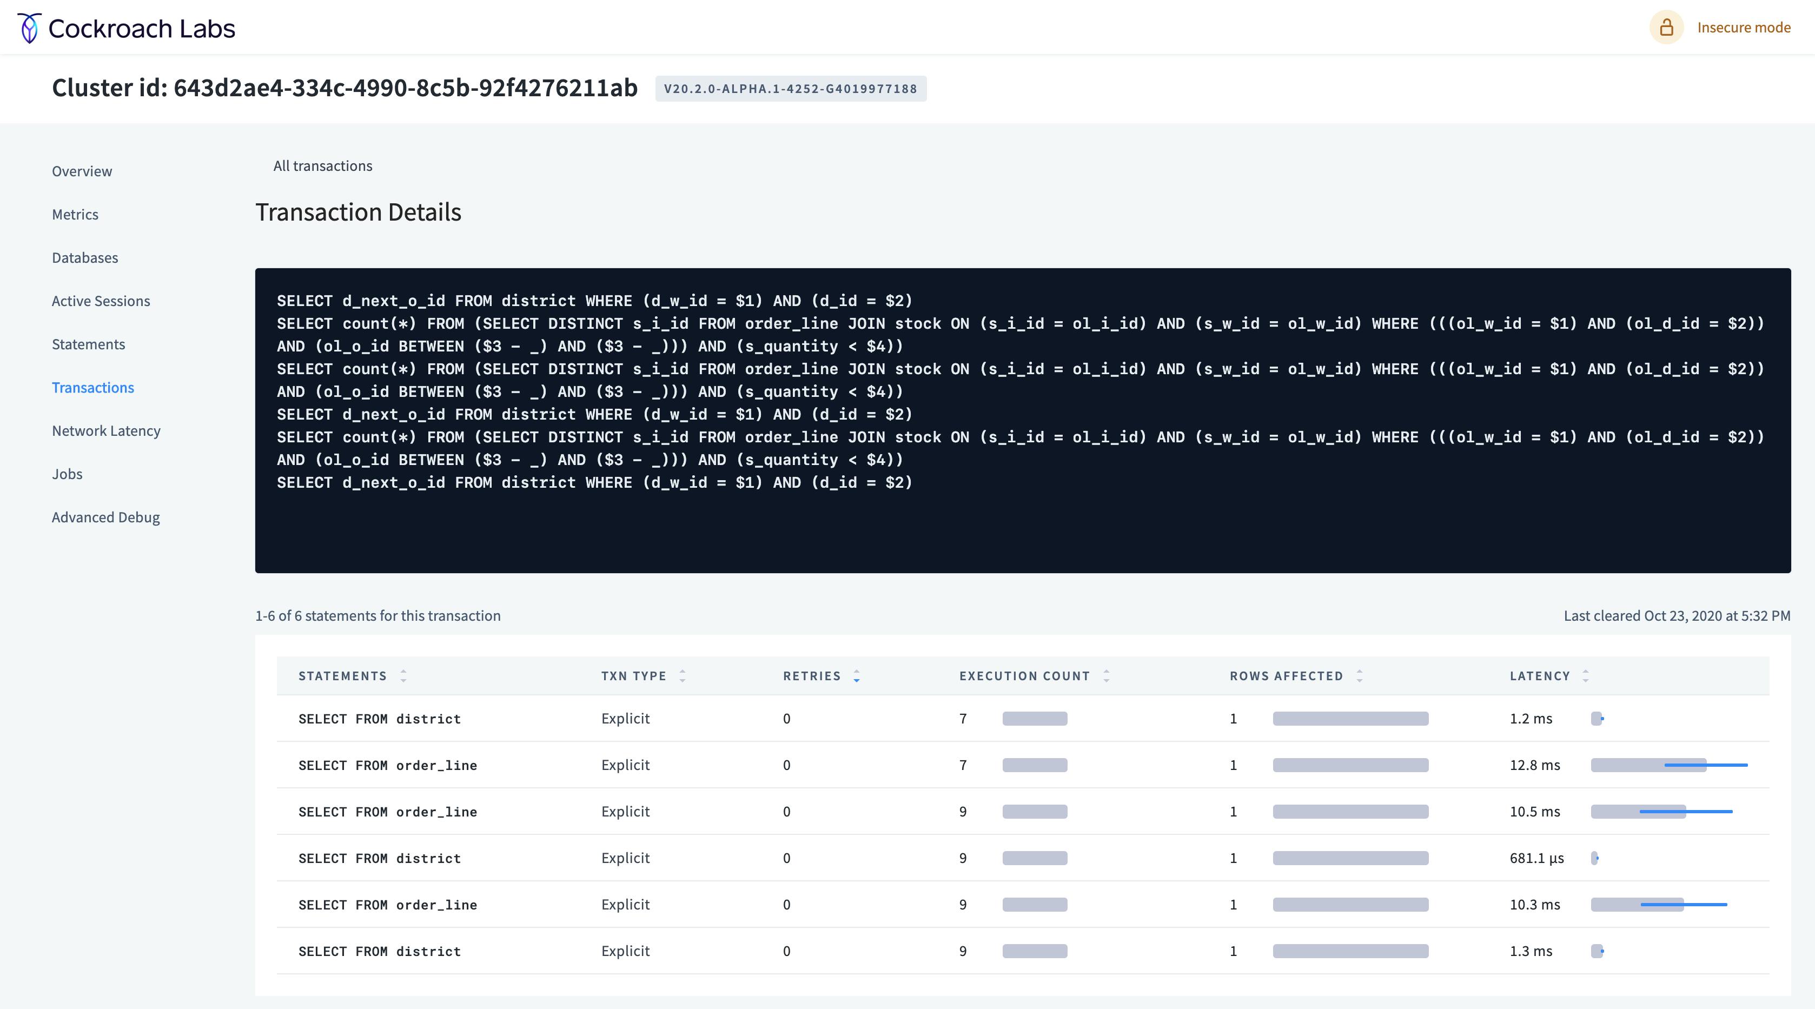Sort by Txn Type column sort icon
The height and width of the screenshot is (1009, 1815).
[x=682, y=676]
